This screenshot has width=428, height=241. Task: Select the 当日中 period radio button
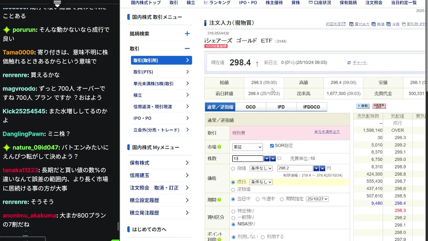click(x=233, y=199)
